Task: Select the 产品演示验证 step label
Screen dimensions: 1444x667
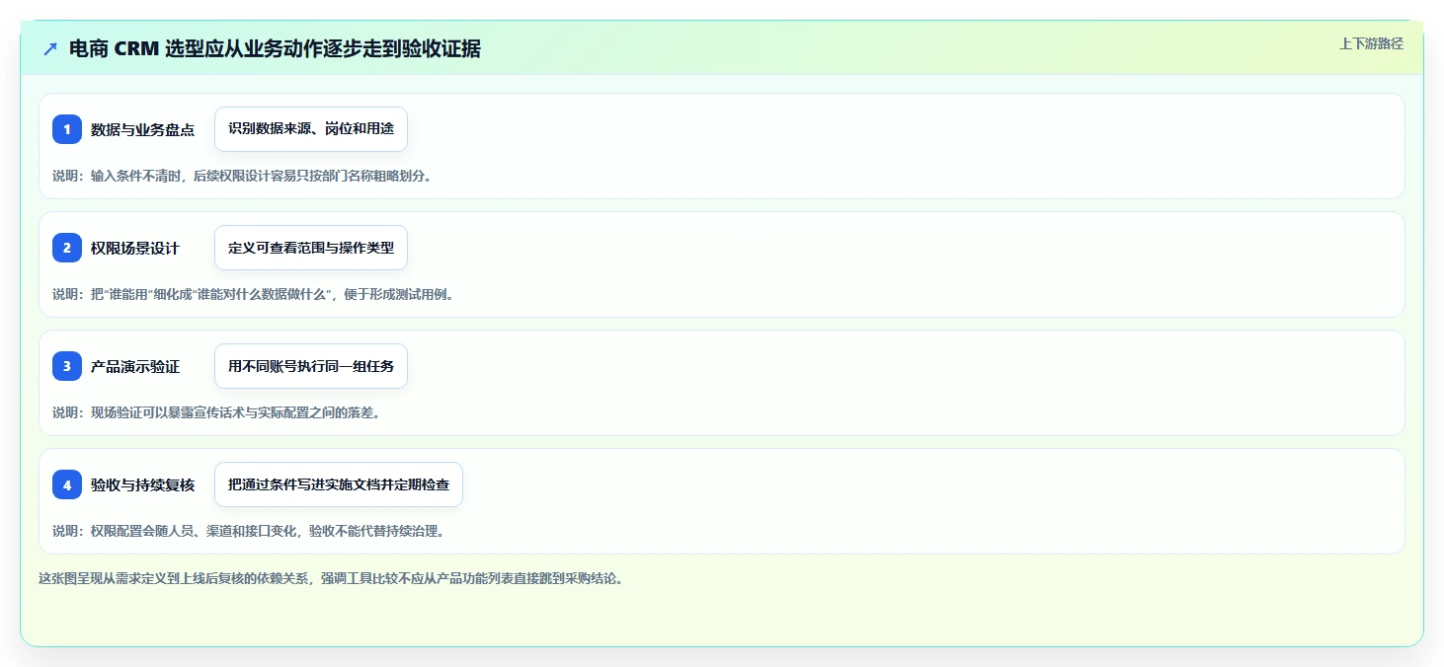Action: (x=135, y=366)
